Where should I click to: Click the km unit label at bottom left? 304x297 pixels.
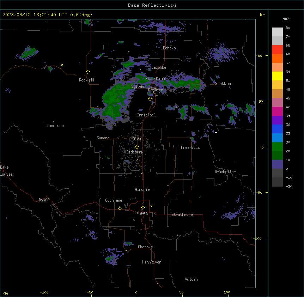[5, 293]
